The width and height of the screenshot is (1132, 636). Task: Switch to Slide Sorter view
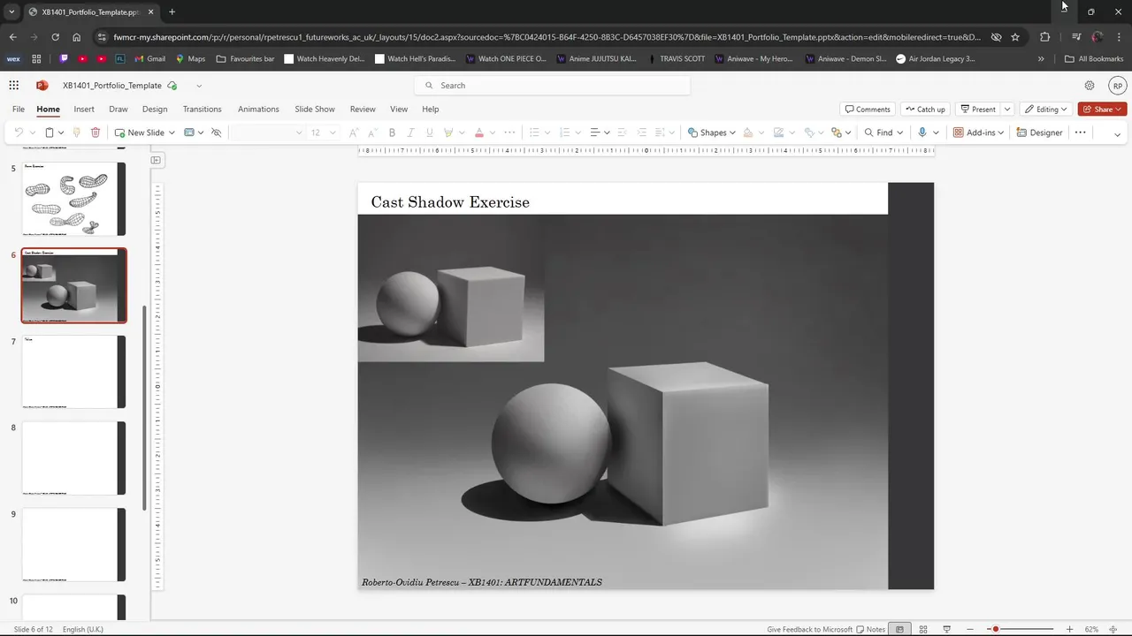pos(923,629)
